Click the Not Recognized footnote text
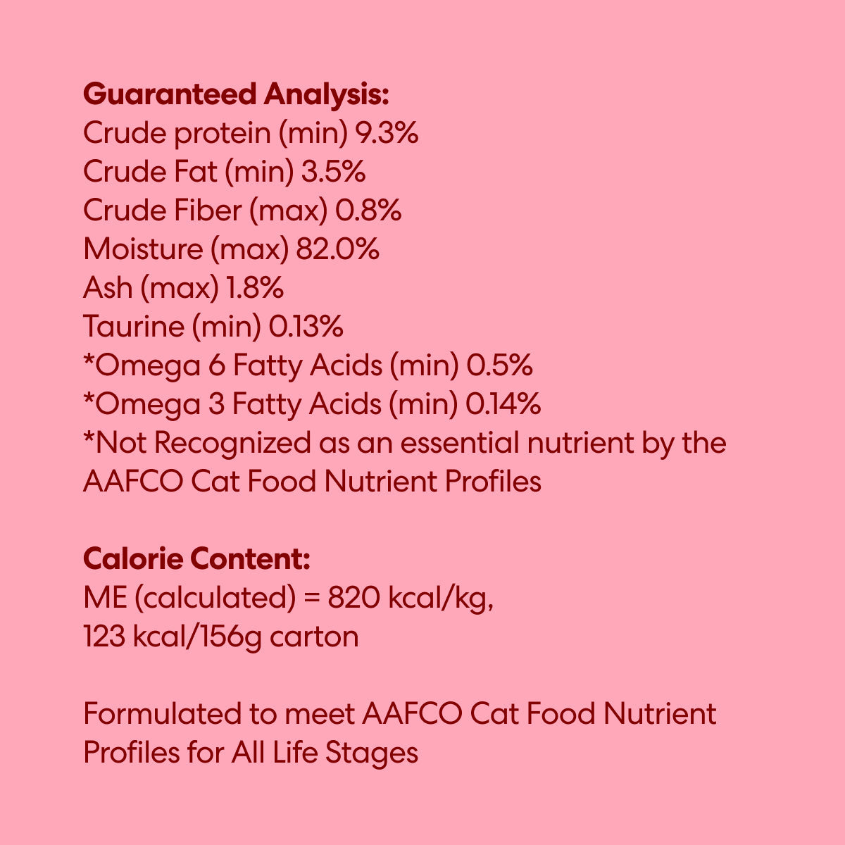Image resolution: width=845 pixels, height=845 pixels. (405, 444)
